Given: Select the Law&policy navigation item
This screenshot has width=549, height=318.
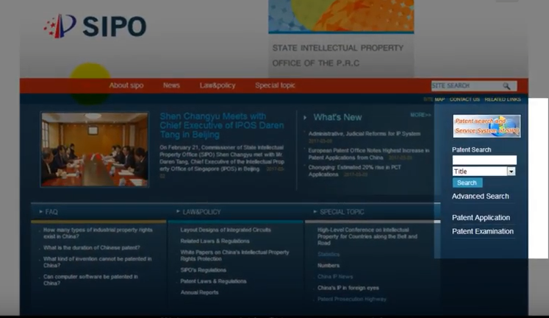Looking at the screenshot, I should 218,85.
